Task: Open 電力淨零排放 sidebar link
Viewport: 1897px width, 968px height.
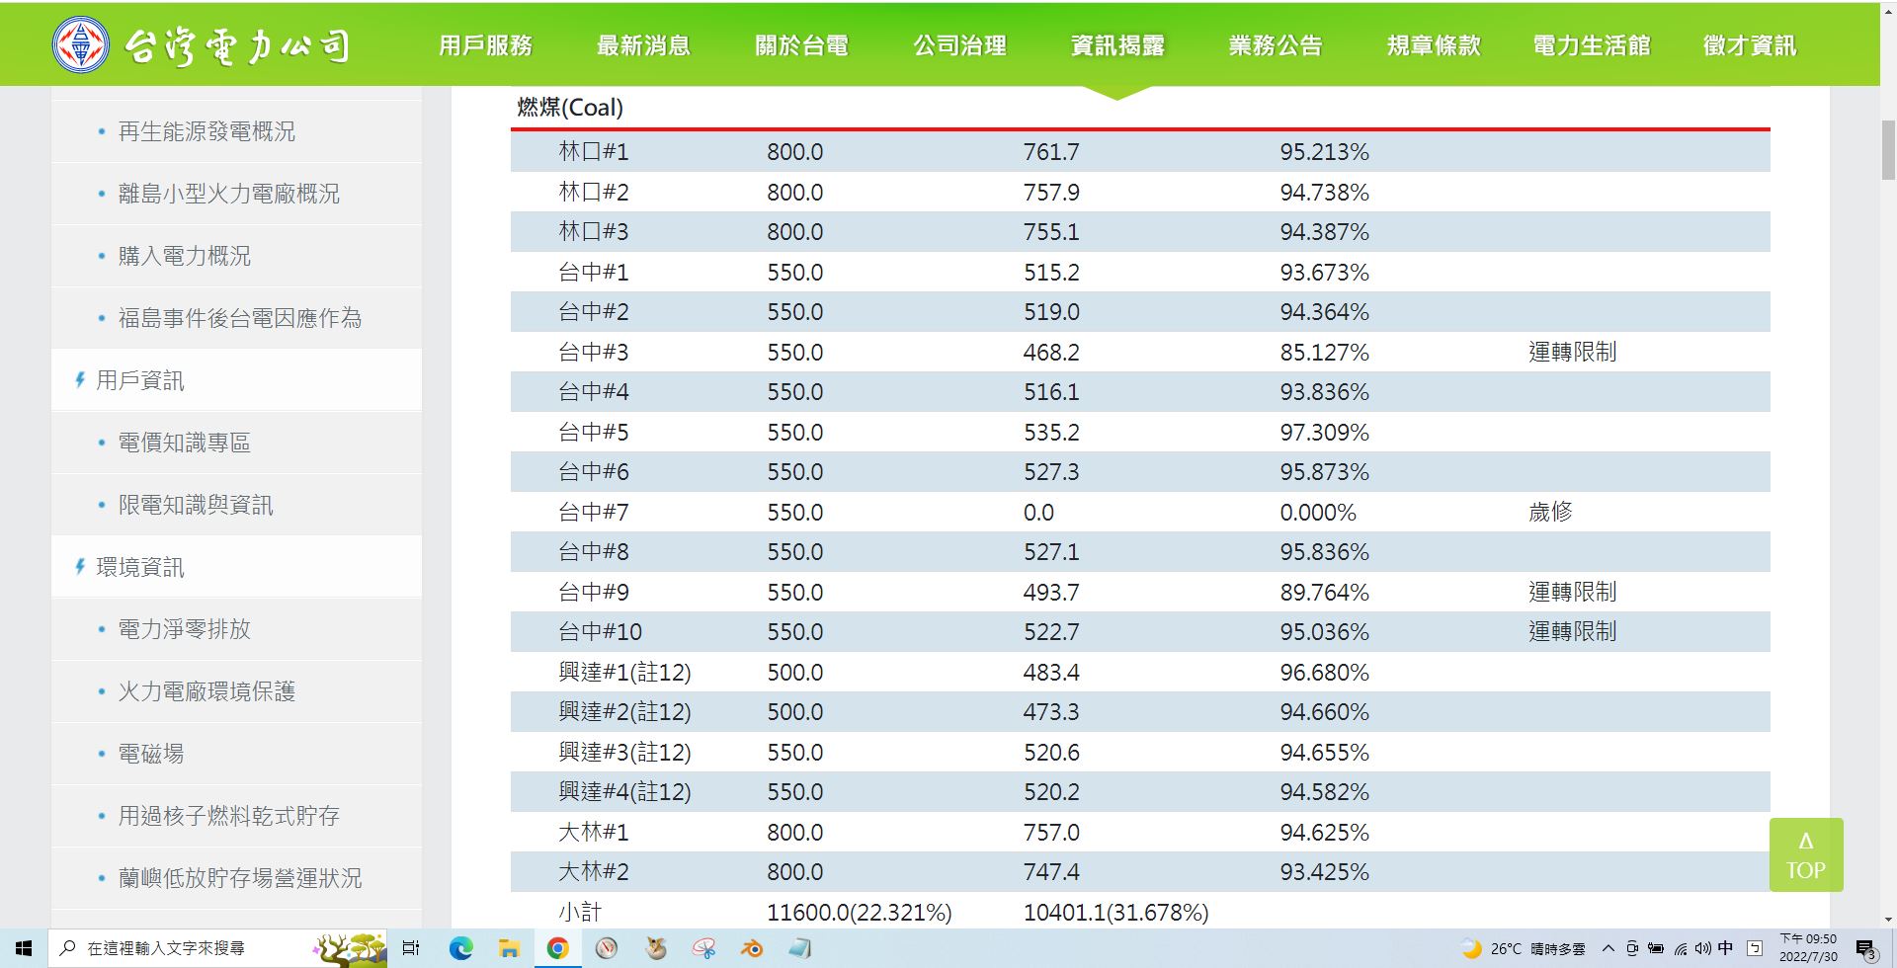Action: click(x=185, y=629)
